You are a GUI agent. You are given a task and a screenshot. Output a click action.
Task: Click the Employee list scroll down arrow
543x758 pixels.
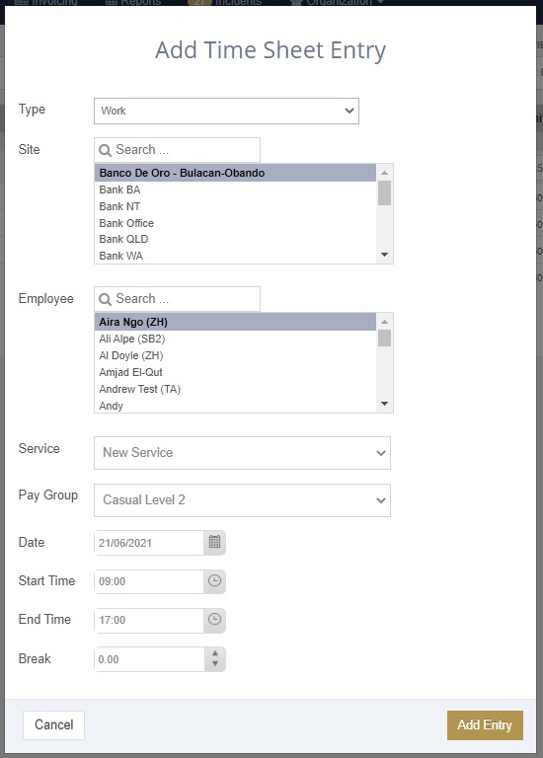point(384,404)
